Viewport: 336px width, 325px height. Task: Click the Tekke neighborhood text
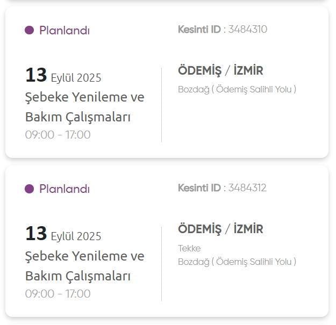189,248
